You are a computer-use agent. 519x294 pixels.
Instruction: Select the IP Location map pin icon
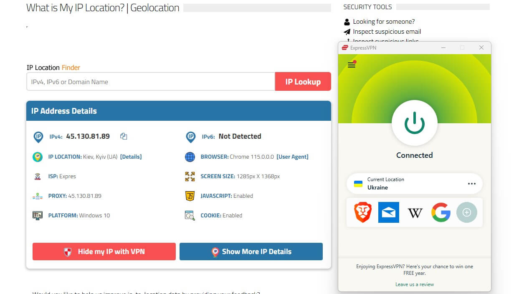coord(38,157)
